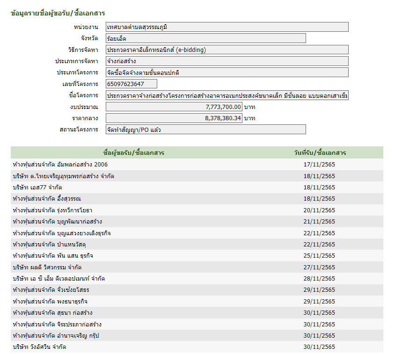Click the ประเภทโครงการ field
402x354 pixels.
point(227,72)
